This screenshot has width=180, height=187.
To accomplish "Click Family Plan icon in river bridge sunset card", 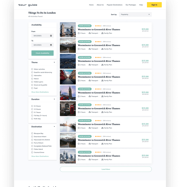I will coord(102,128).
